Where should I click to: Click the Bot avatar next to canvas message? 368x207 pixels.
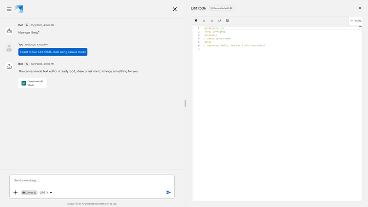point(9,67)
